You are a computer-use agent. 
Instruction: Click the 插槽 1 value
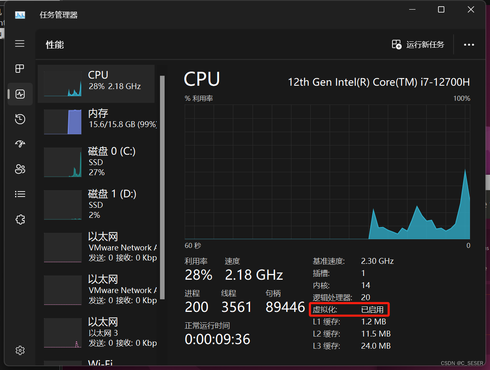363,273
